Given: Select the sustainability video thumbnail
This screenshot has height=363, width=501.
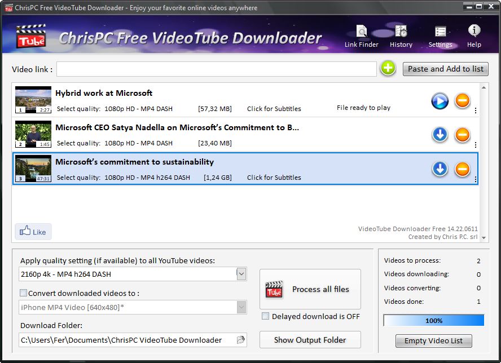Looking at the screenshot, I should (33, 169).
